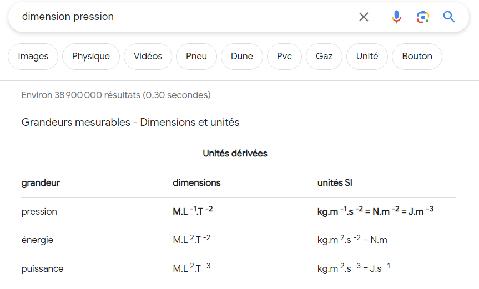Screen dimensions: 479x289
Task: Select the Images filter chip
Action: (33, 57)
